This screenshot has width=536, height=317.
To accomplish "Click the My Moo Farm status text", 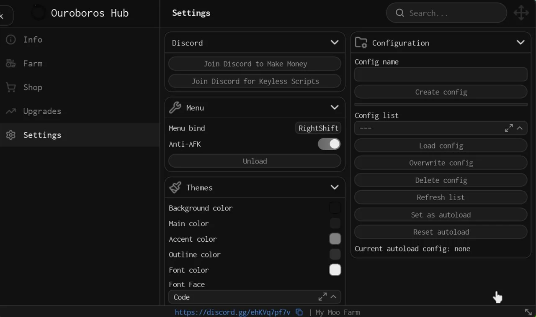I will coord(338,312).
